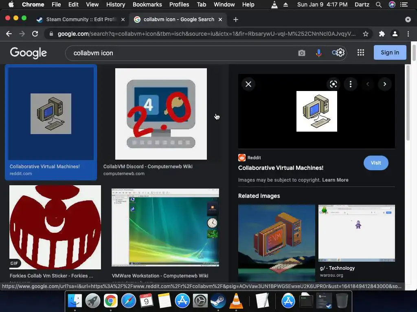Switch to the Steam Community Edit Profile tab
Viewport: 417px width, 312px height.
[81, 19]
